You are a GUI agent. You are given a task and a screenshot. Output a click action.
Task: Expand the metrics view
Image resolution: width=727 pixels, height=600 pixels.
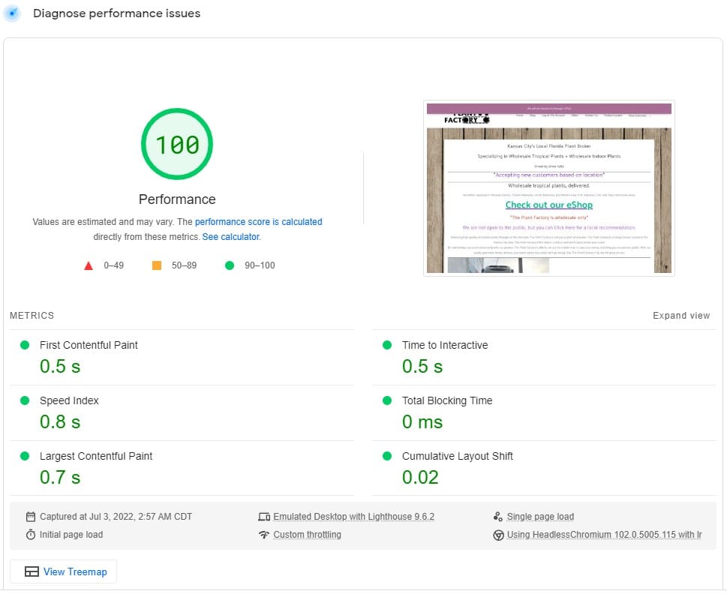click(x=681, y=316)
